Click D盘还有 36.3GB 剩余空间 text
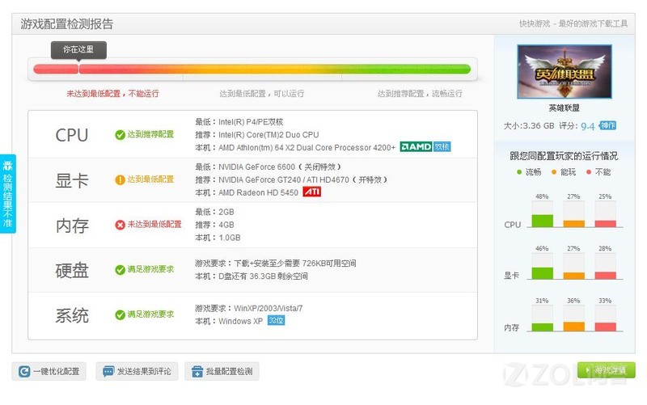647x405 pixels. pyautogui.click(x=263, y=276)
